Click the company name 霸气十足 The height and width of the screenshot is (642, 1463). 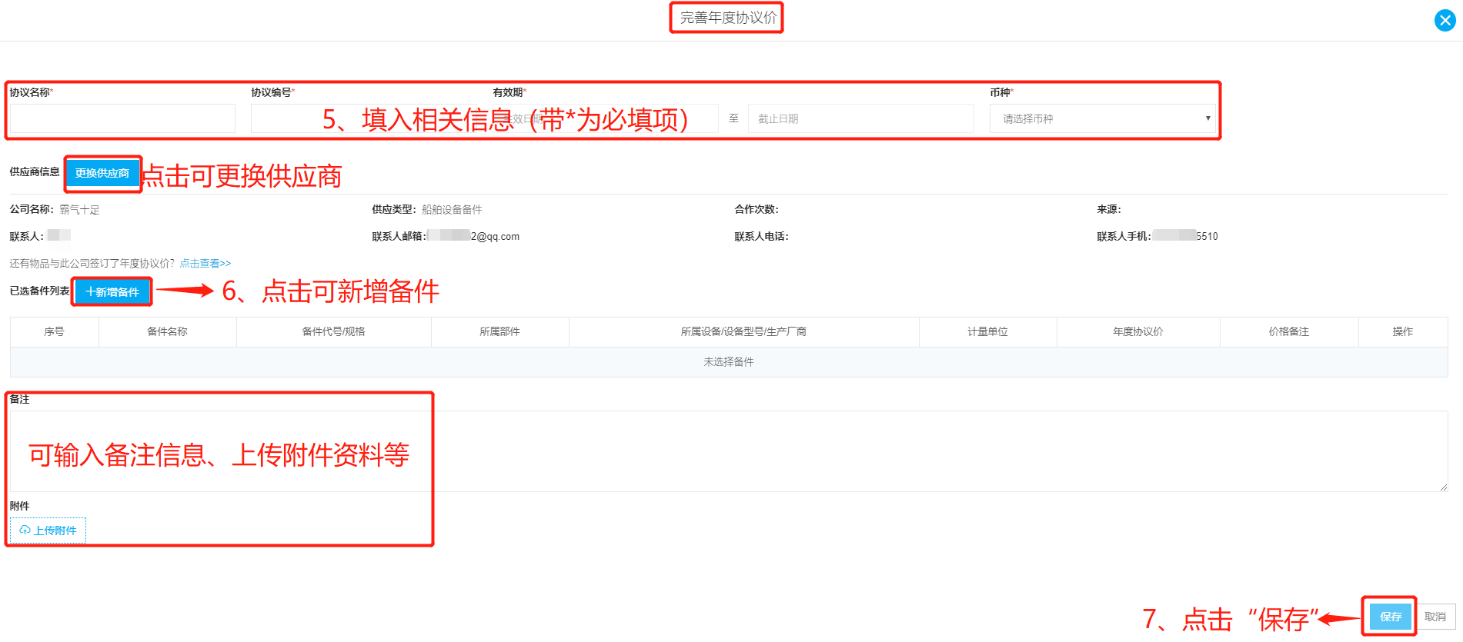click(x=79, y=209)
